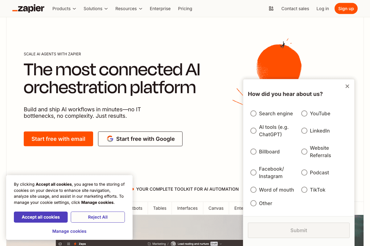Select the Search engine radio button
The image size is (370, 246).
pyautogui.click(x=253, y=113)
